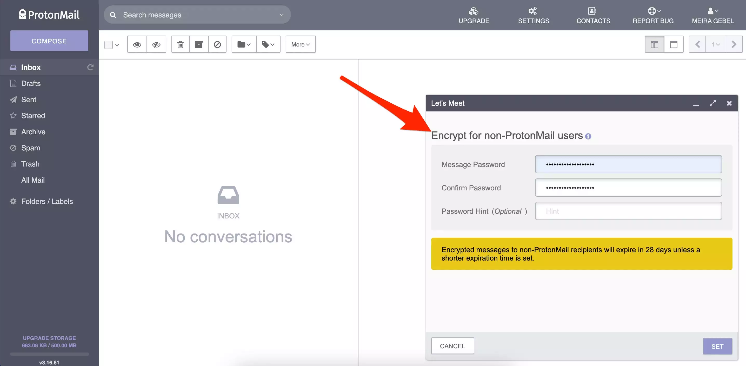
Task: Click the info icon beside Encrypt heading
Action: click(x=588, y=136)
